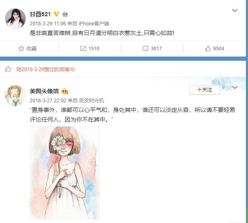This screenshot has width=248, height=223.
Task: Expand the chevron menu on 甘薇521's post
Action: pos(235,10)
